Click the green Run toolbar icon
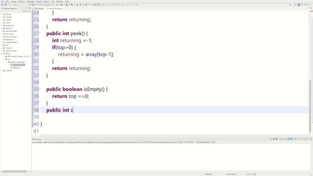The image size is (313, 176). [62, 5]
